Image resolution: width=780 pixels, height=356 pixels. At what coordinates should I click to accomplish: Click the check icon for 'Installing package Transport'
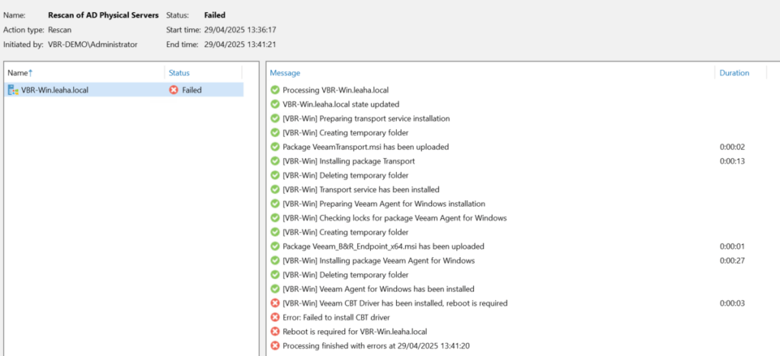click(274, 161)
